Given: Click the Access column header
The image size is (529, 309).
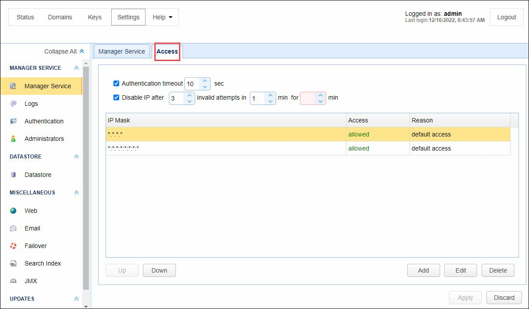Looking at the screenshot, I should coord(378,120).
